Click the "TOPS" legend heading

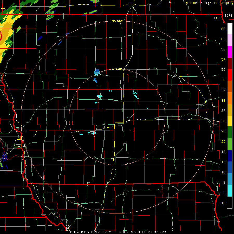tap(229, 15)
